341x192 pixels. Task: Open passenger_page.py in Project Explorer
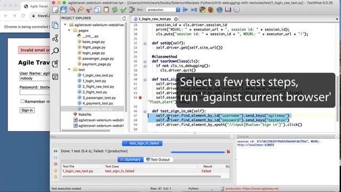[x=98, y=59]
